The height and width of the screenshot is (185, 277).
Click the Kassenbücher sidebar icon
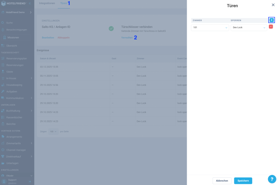[x=3, y=117]
